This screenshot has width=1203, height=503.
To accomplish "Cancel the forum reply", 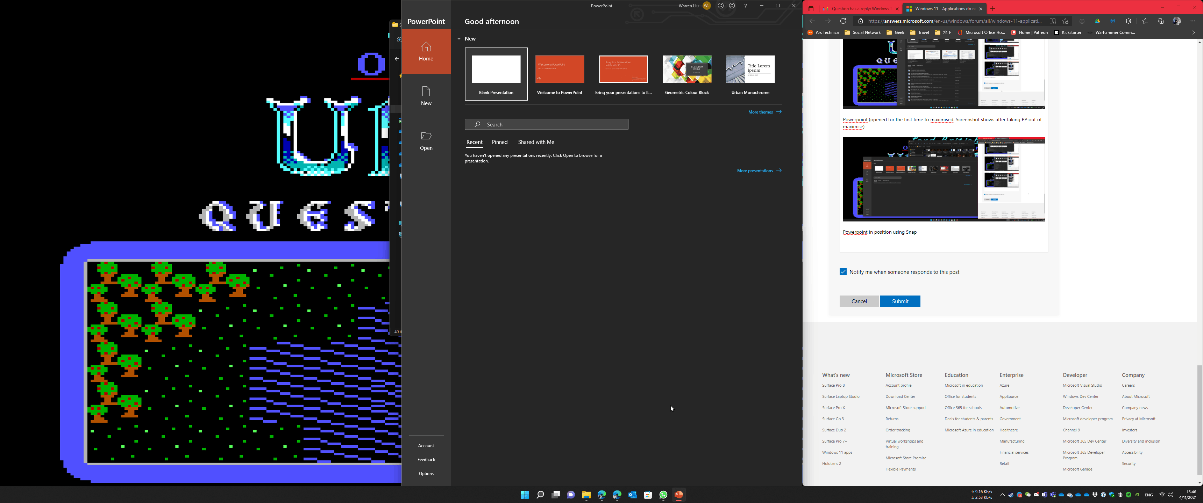I will point(859,301).
